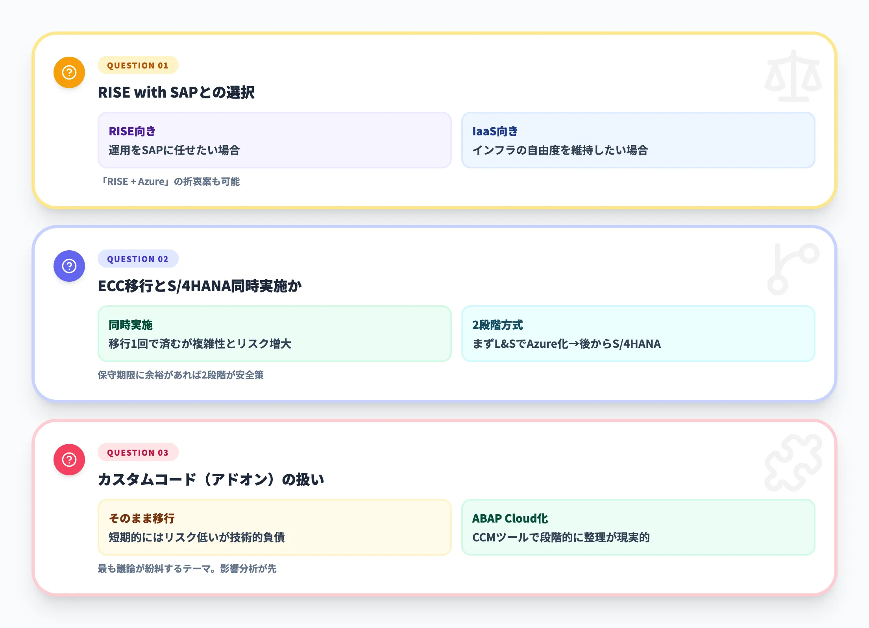Click the orange question mark icon for Question 01
This screenshot has height=628, width=869.
(69, 72)
